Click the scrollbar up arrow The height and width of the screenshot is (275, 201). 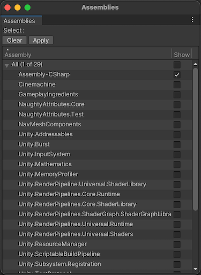[x=196, y=64]
